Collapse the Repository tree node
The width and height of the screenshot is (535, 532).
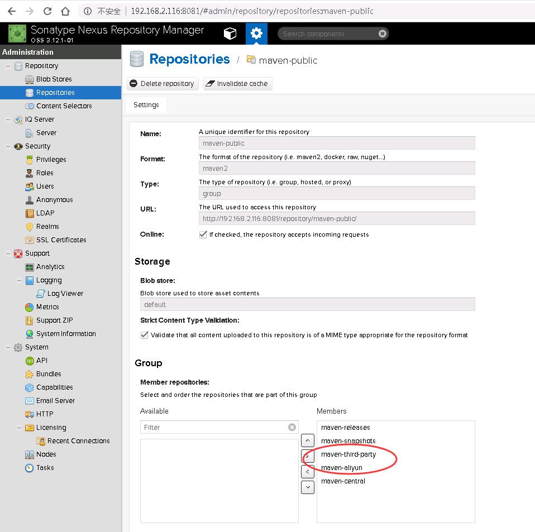(x=8, y=66)
